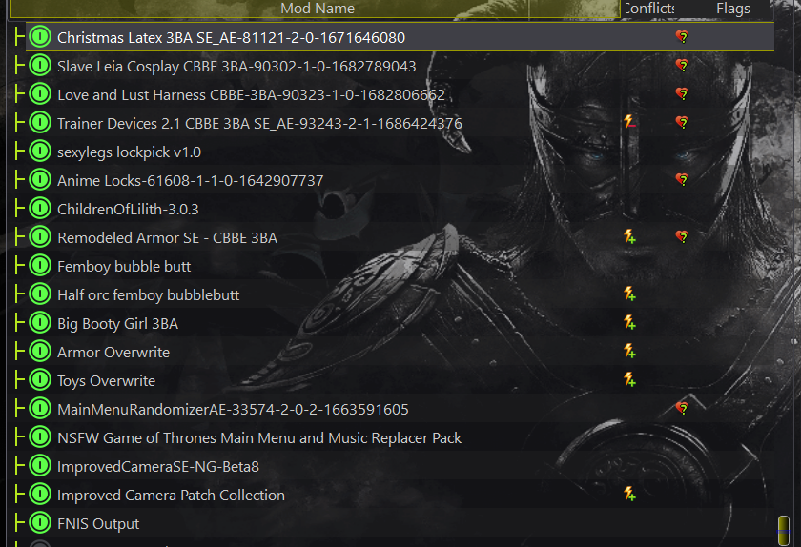
Task: Select 'Christmas Latex 3BA SE_AE-81121-2-0-1671646080' row text
Action: click(231, 38)
